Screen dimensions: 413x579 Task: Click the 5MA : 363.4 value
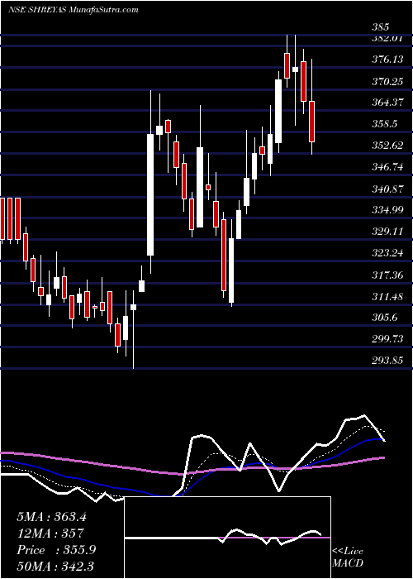(x=51, y=517)
